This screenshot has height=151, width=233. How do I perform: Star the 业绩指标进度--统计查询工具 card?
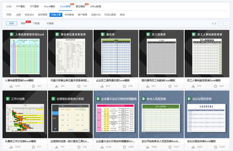point(79,147)
